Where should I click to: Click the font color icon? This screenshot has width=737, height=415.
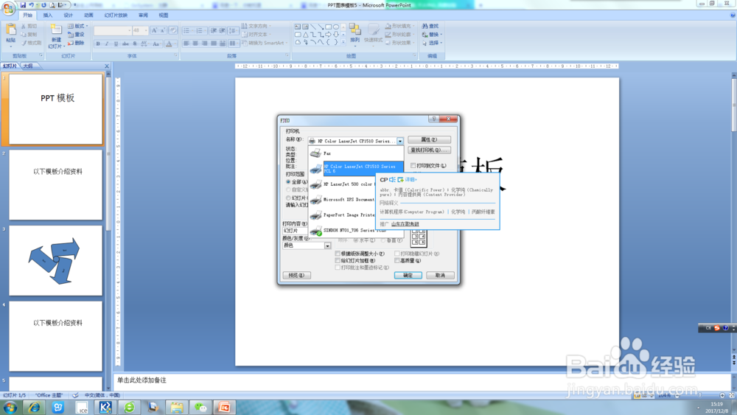tap(169, 43)
